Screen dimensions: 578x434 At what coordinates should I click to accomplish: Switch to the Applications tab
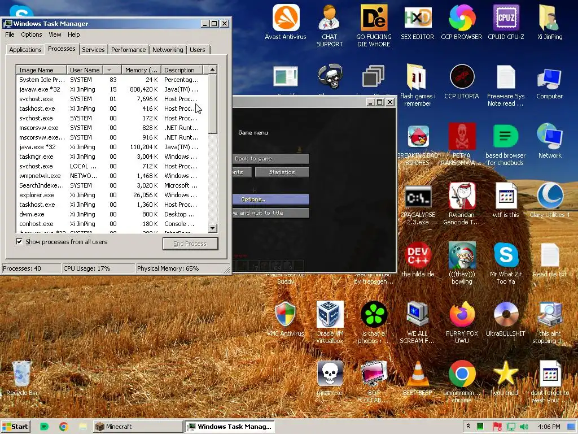tap(25, 50)
